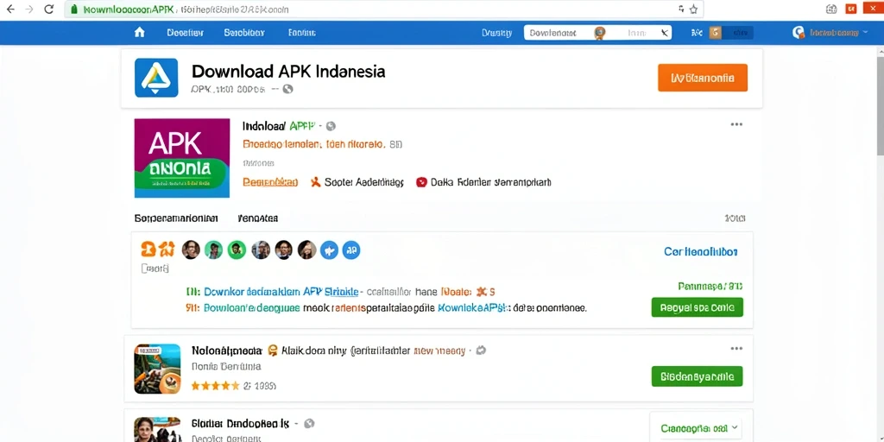This screenshot has height=442, width=884.
Task: Open the user avatar icon in the navigation bar
Action: click(799, 33)
